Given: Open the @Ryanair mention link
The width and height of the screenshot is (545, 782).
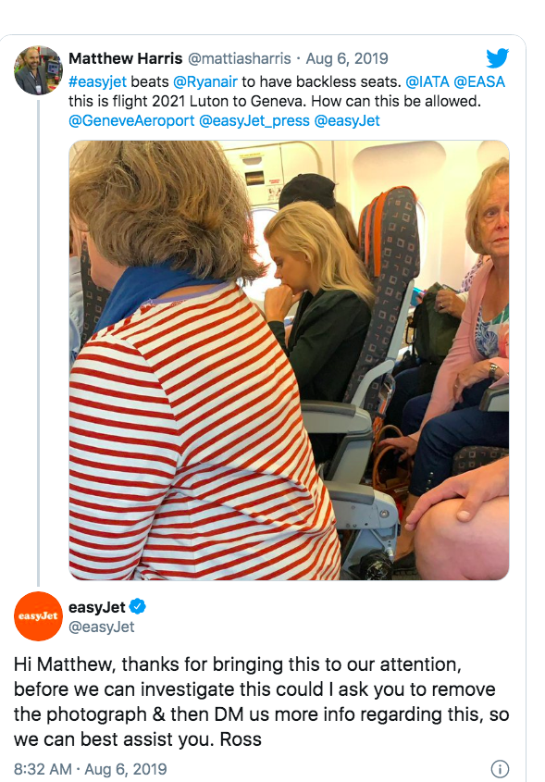Looking at the screenshot, I should pyautogui.click(x=204, y=81).
